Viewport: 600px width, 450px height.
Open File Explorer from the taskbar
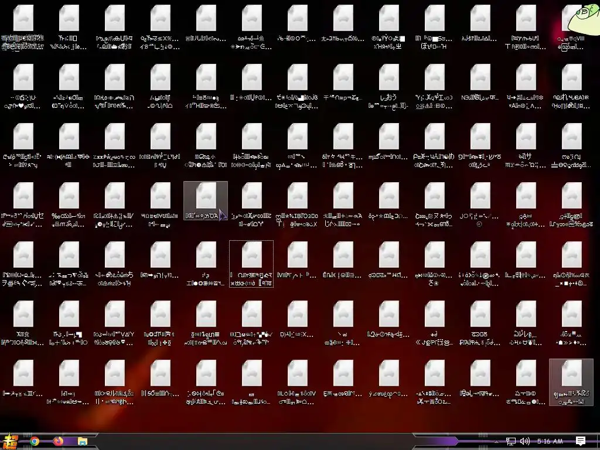pyautogui.click(x=82, y=442)
